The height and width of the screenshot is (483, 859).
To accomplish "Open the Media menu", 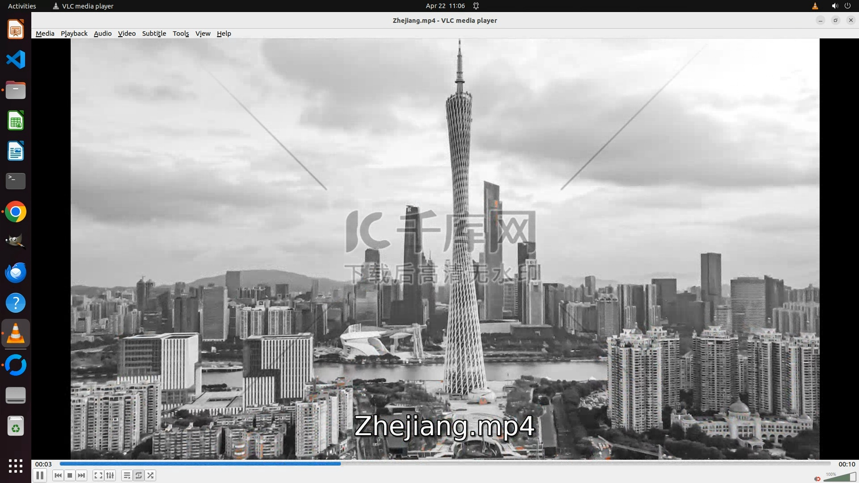I will click(45, 34).
